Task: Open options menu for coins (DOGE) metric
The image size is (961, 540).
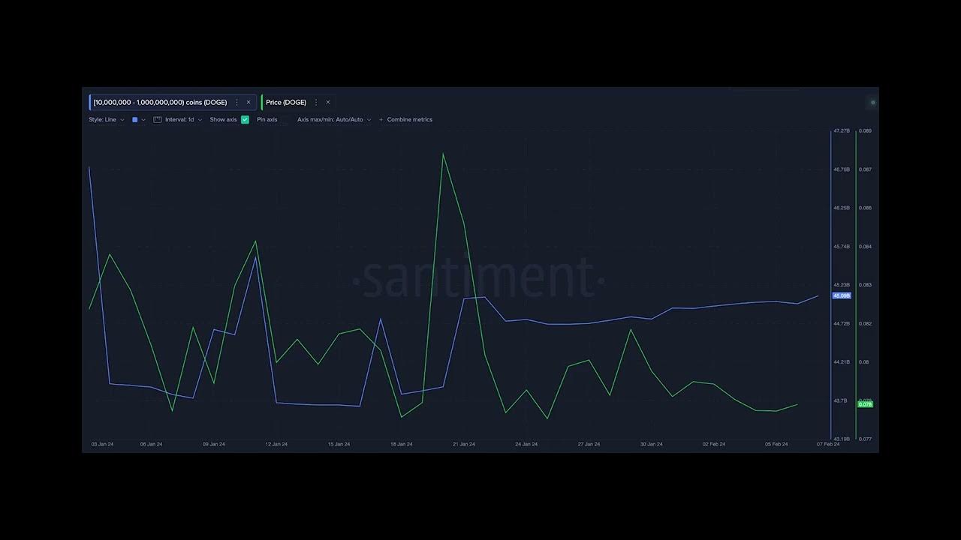Action: click(x=237, y=102)
